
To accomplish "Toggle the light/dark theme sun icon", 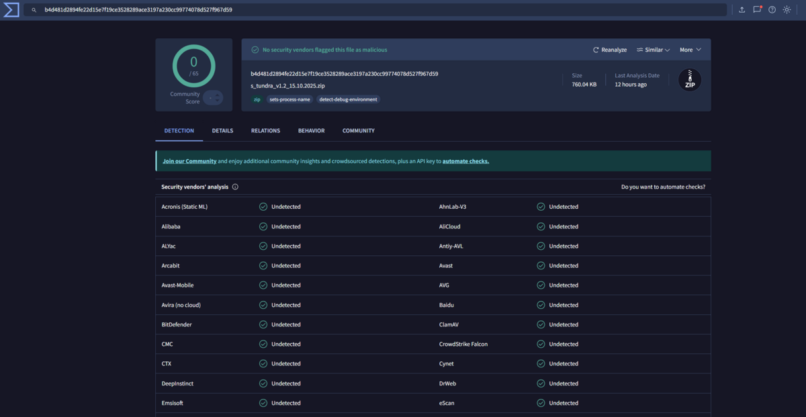I will click(x=787, y=10).
